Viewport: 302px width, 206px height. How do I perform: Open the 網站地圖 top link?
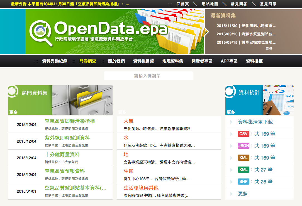tap(210, 4)
